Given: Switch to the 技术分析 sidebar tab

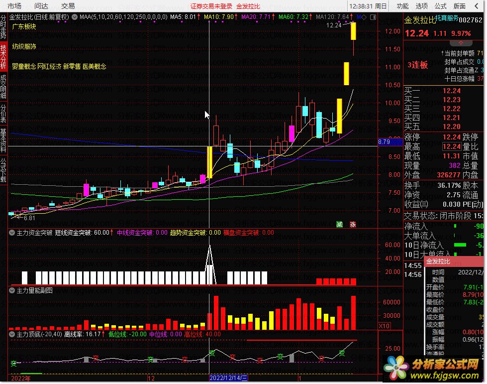Looking at the screenshot, I should [3, 57].
